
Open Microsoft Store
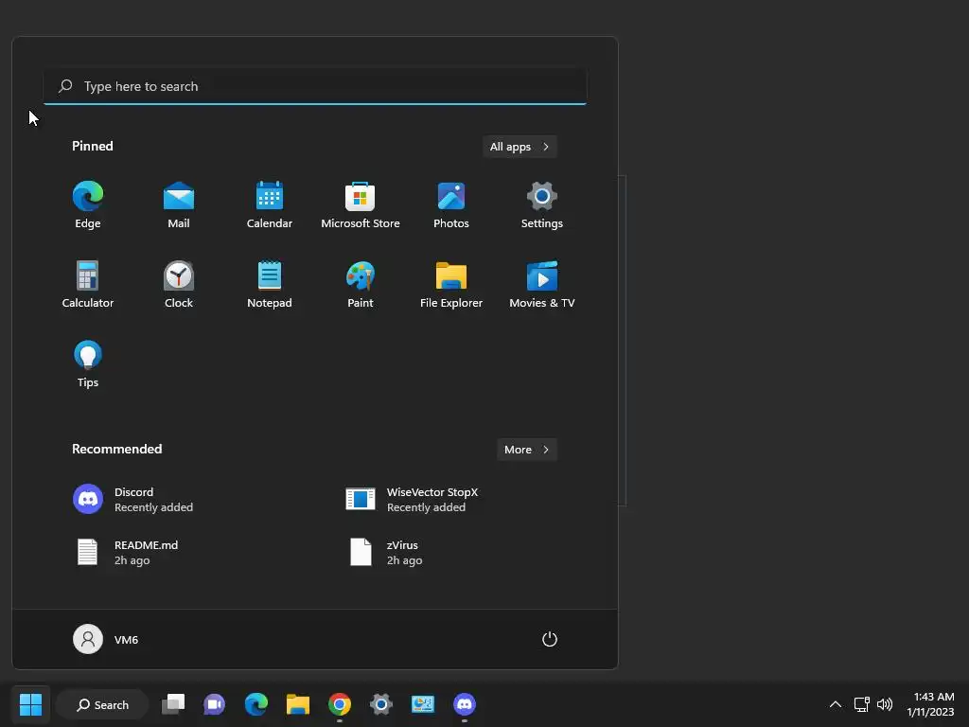[x=361, y=205]
